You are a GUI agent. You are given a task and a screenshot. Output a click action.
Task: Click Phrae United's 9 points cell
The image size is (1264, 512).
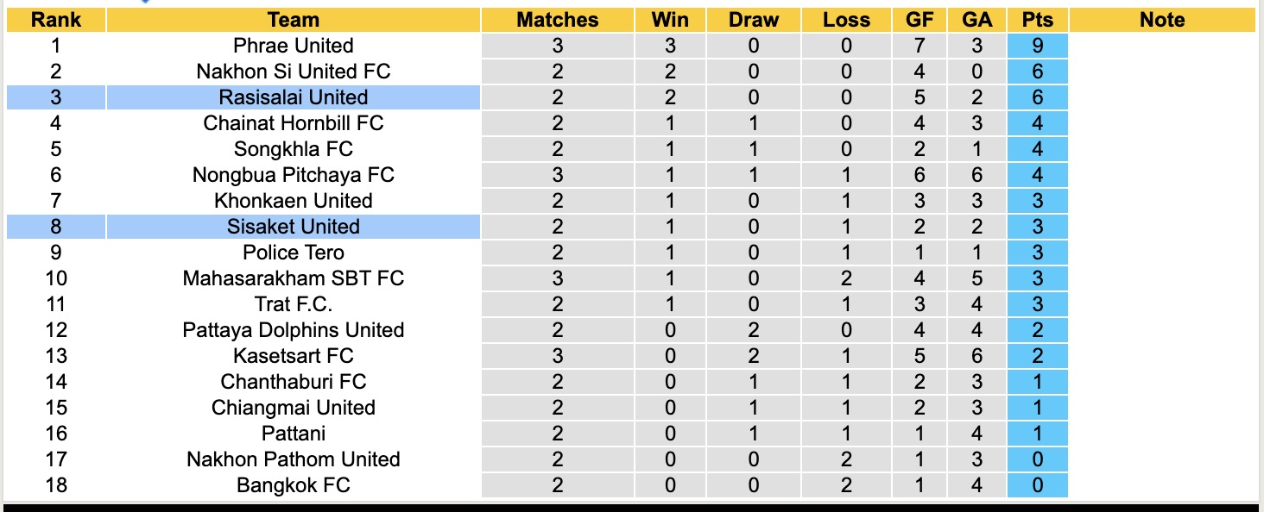1037,46
